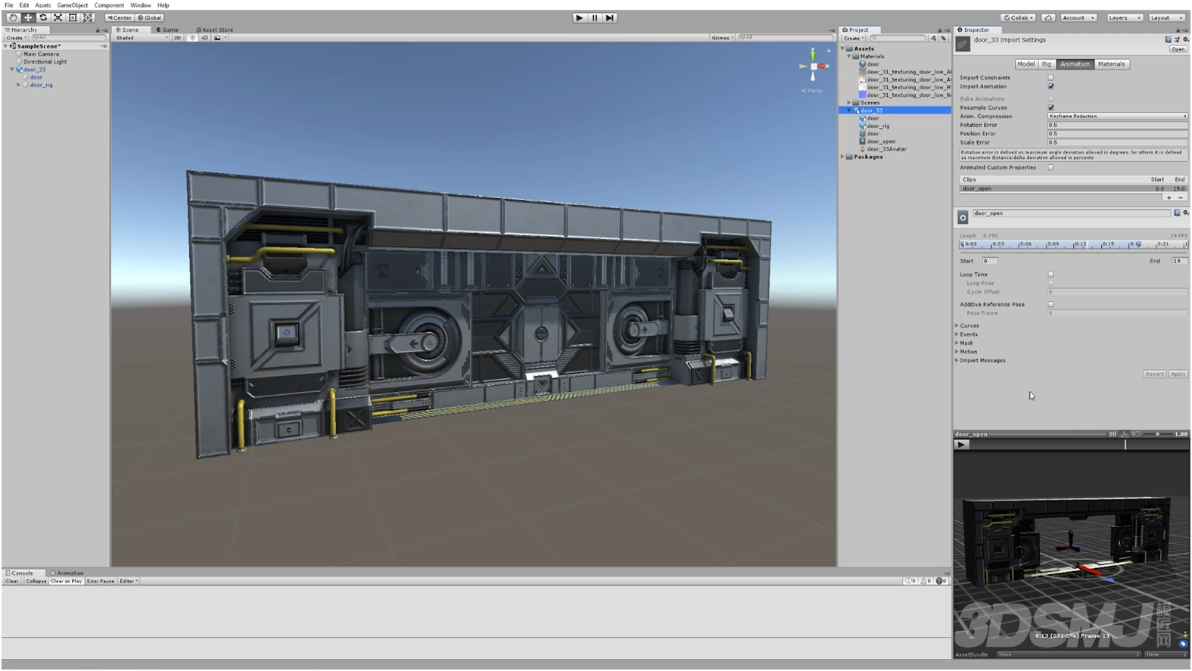Select the Rotate tool in toolbar
Viewport: 1192px width, 671px height.
pos(43,17)
